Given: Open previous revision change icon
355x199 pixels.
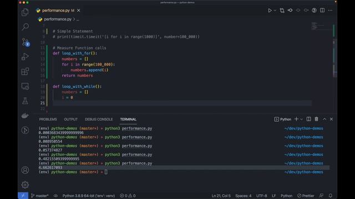Looking at the screenshot, I should 290,11.
